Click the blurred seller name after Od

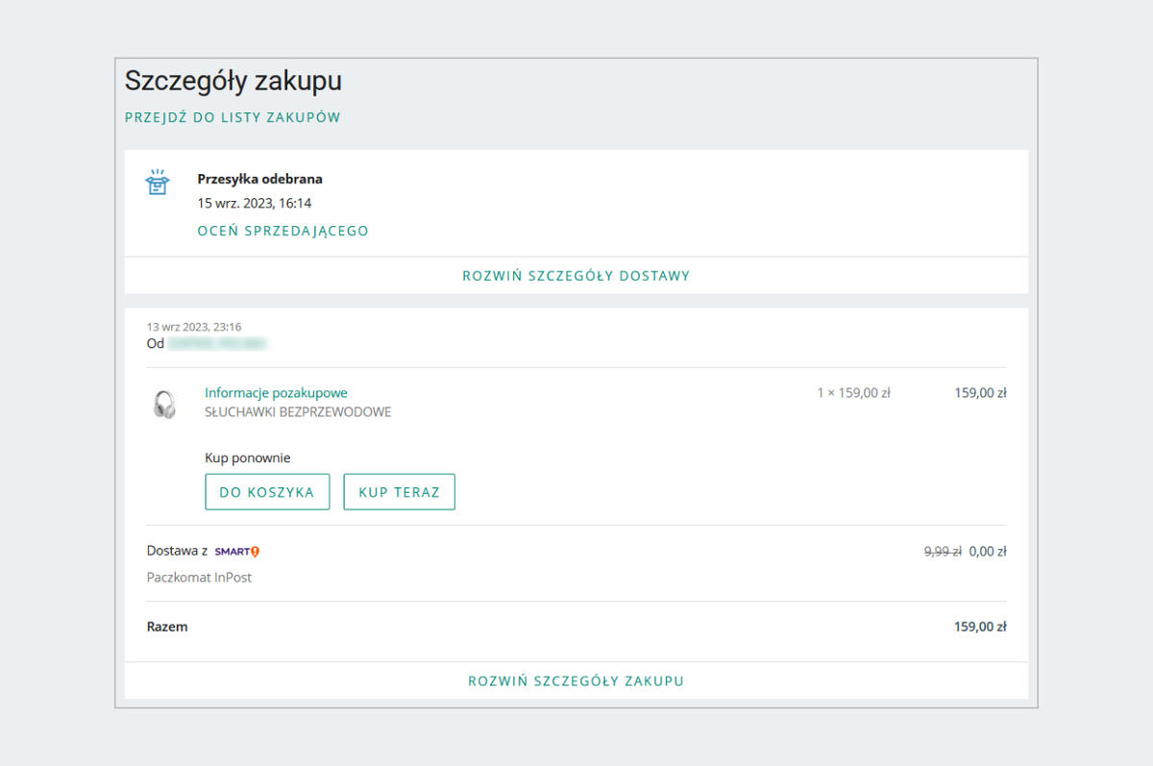coord(216,343)
